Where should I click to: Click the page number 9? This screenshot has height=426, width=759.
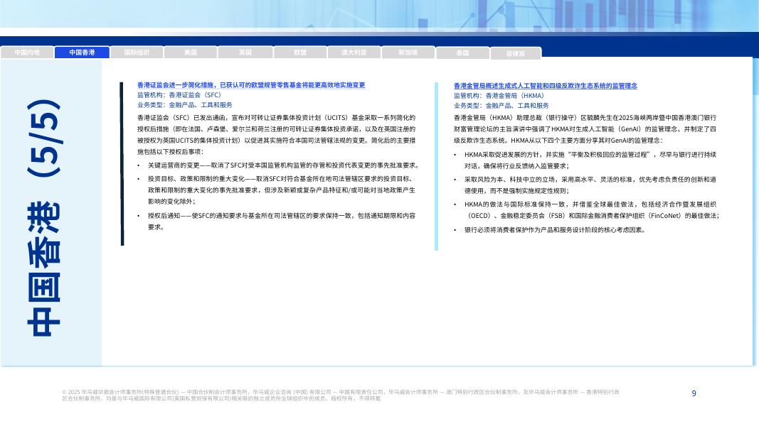pyautogui.click(x=694, y=393)
